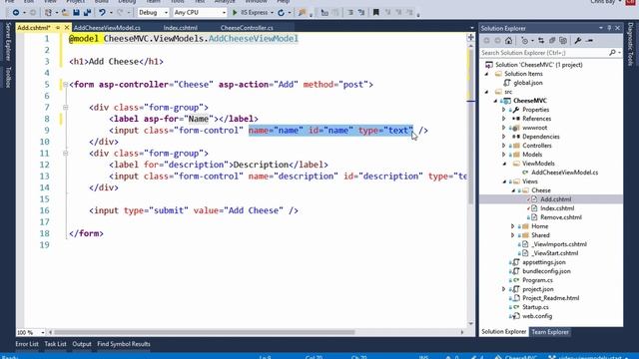Open the Solution Explorer window position dropdown arrow
Viewport: 639px width, 359px height.
(601, 28)
